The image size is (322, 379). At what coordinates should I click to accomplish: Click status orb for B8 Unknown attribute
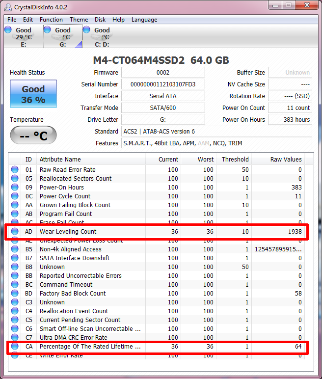point(15,267)
